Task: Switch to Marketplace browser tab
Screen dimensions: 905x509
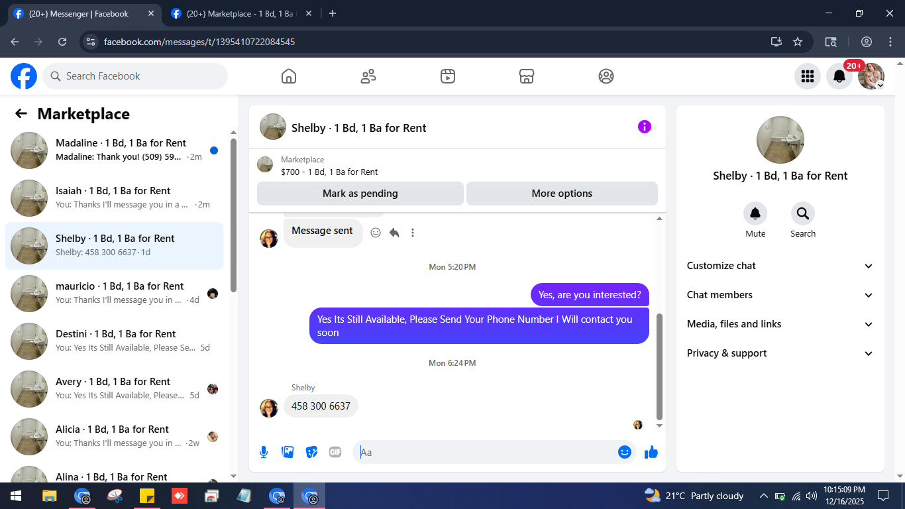Action: [x=241, y=13]
